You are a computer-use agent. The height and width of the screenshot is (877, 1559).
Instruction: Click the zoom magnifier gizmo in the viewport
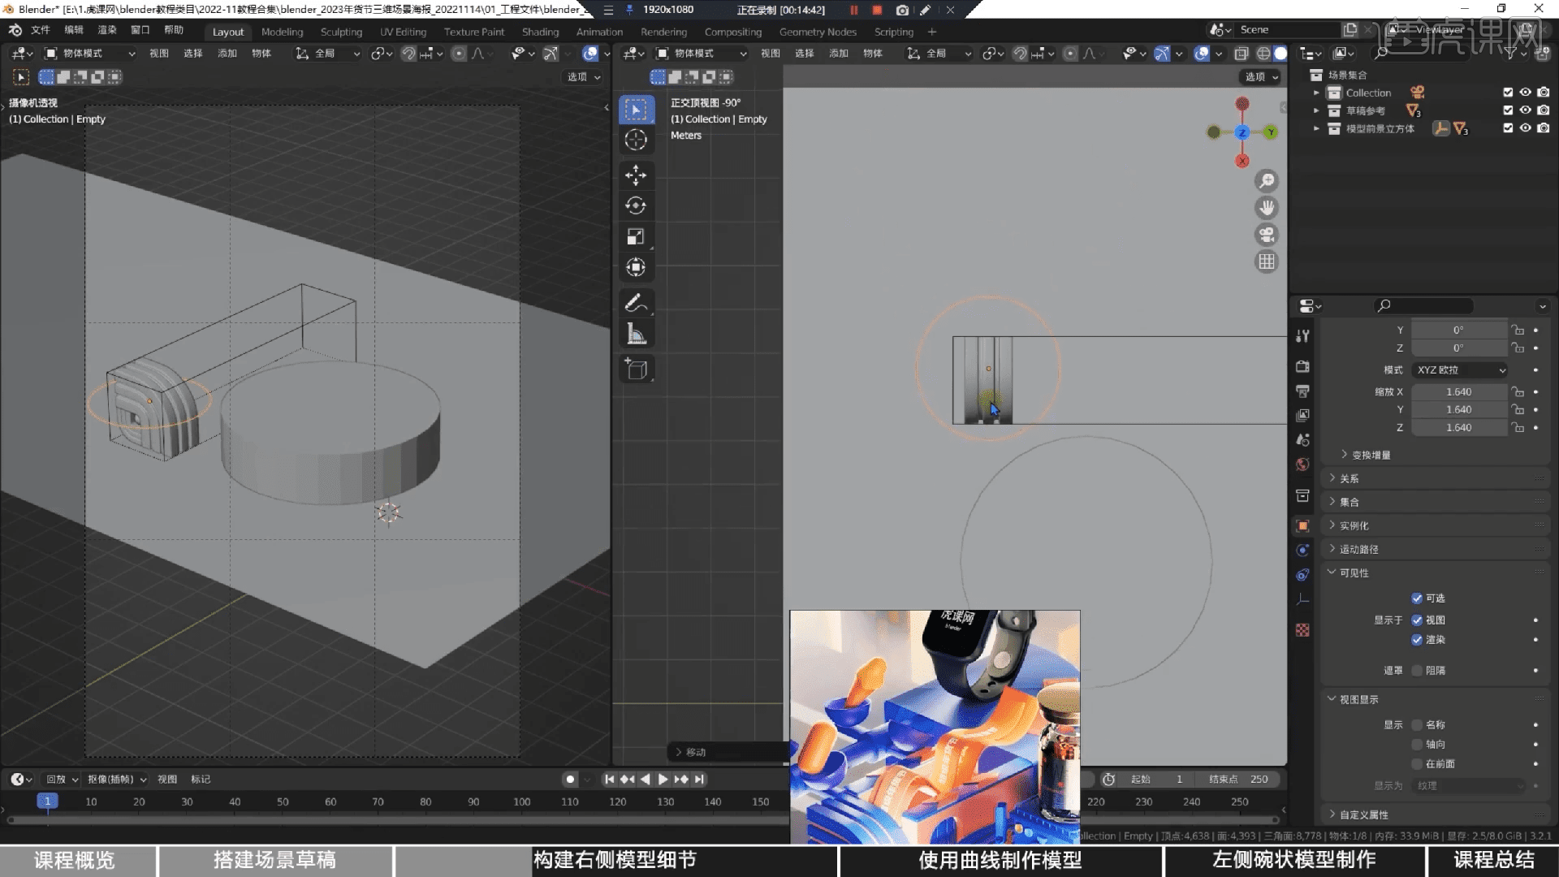1267,181
